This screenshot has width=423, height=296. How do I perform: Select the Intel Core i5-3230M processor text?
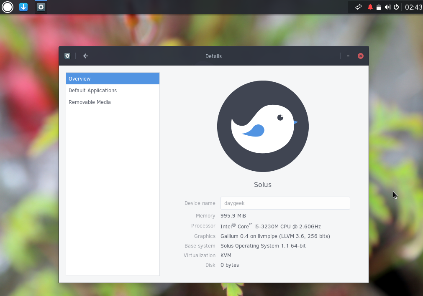(x=271, y=226)
